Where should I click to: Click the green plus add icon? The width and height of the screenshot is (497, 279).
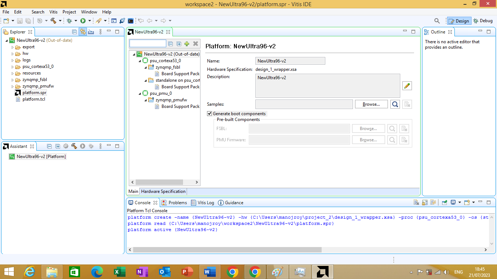187,44
